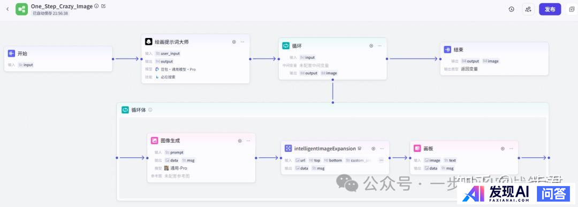This screenshot has height=207, width=578.
Task: Run the 循环 node test button
Action: [x=371, y=45]
